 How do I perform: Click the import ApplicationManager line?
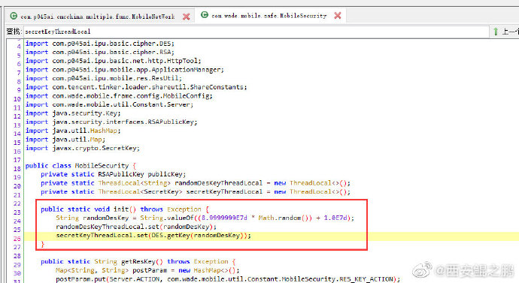(x=124, y=70)
